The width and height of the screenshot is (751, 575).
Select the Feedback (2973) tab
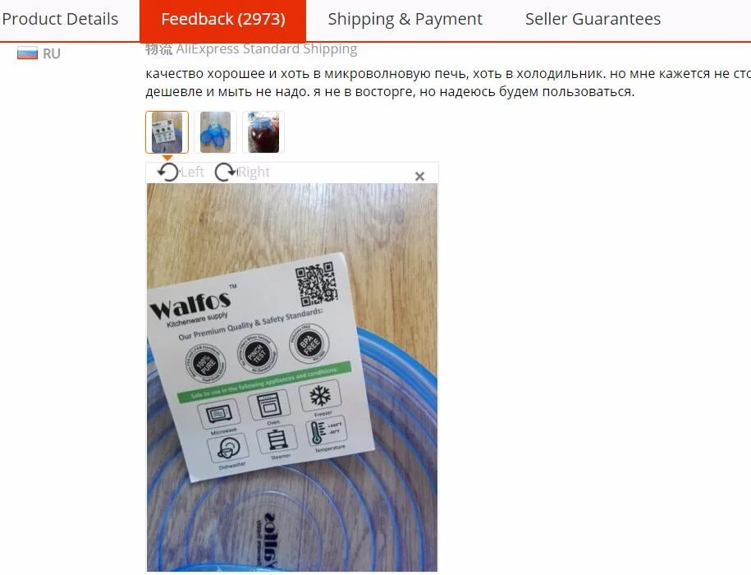click(x=222, y=19)
